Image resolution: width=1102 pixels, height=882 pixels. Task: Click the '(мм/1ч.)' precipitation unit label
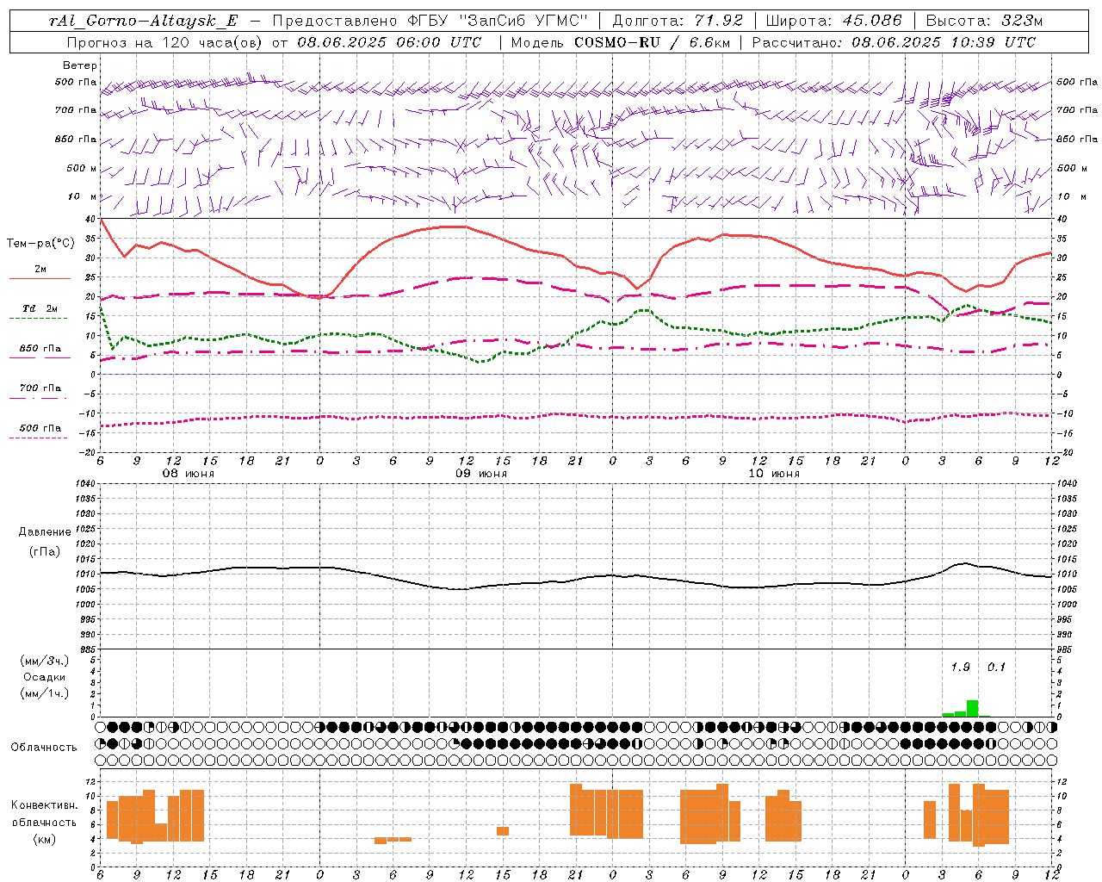coord(45,693)
